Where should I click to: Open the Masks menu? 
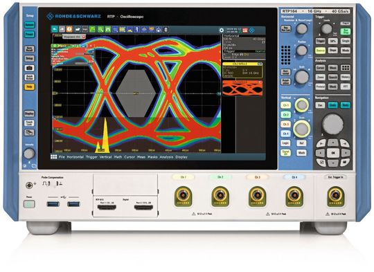(x=152, y=157)
